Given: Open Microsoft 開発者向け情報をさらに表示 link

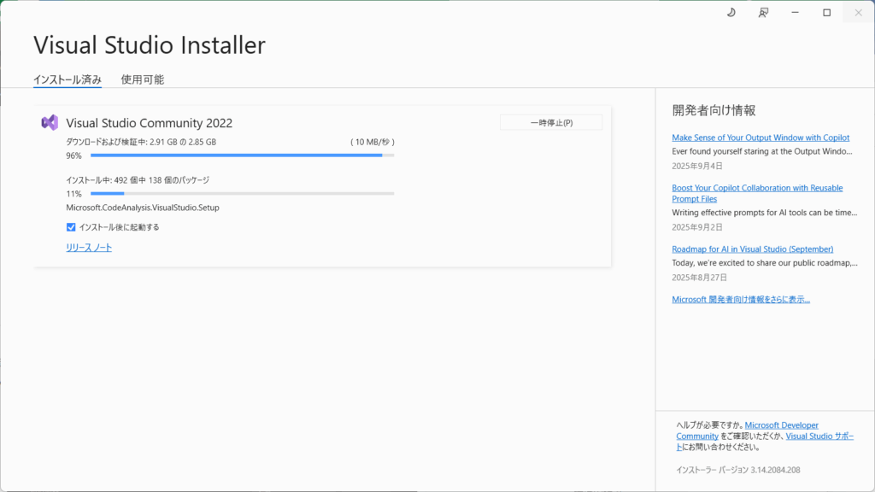Looking at the screenshot, I should [x=741, y=299].
